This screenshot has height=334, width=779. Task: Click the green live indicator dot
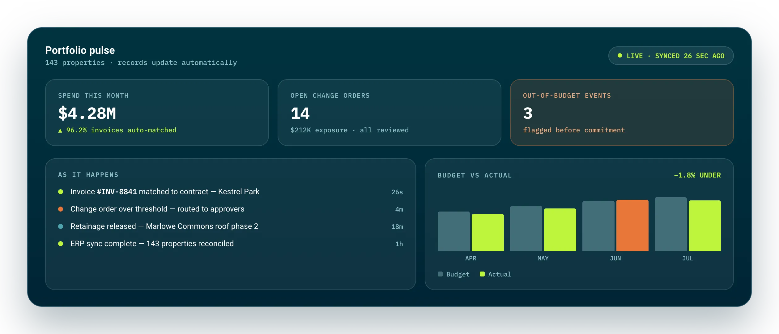point(620,56)
